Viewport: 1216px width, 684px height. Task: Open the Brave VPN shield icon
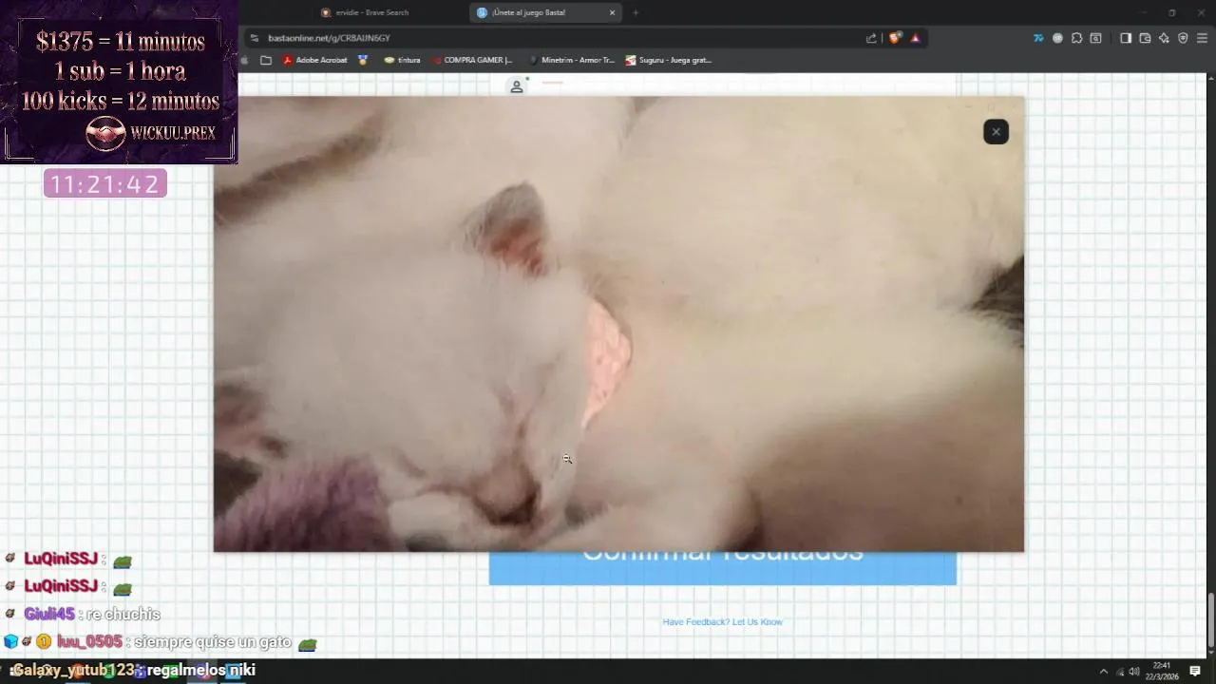pyautogui.click(x=1183, y=38)
